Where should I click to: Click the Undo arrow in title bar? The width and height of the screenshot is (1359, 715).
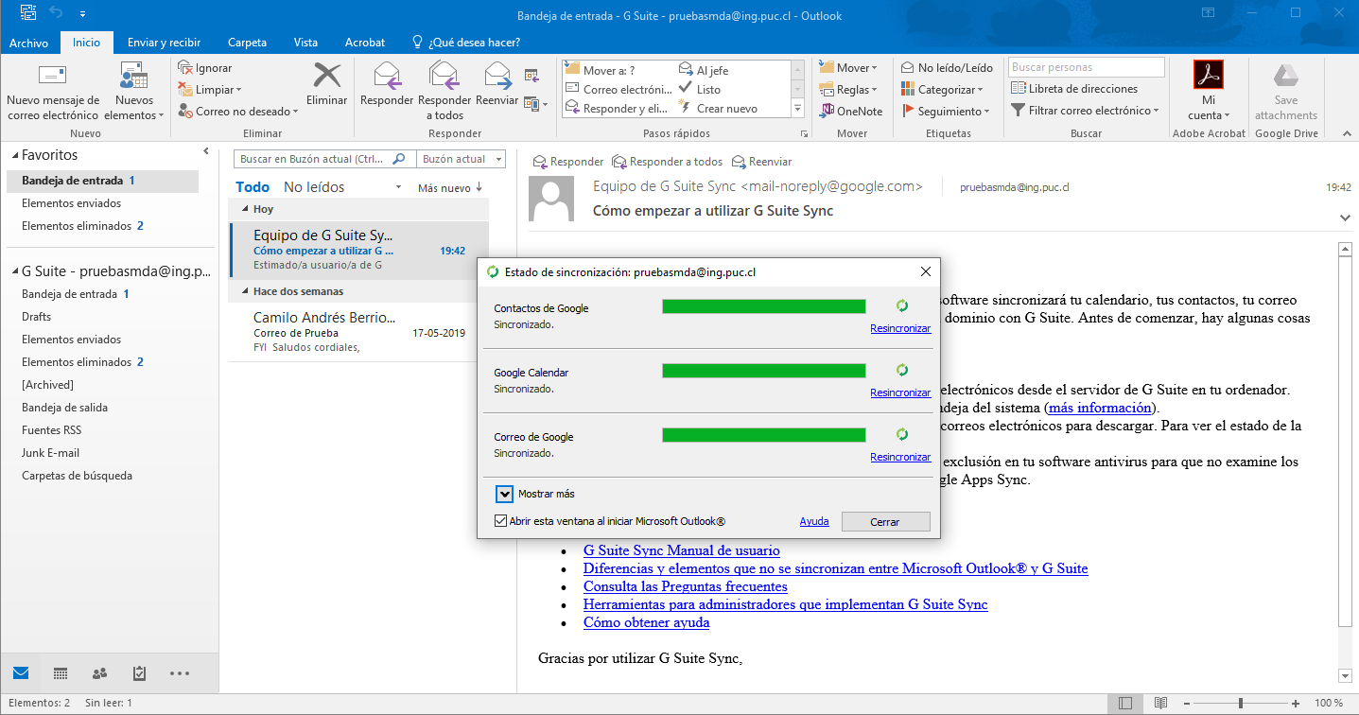pyautogui.click(x=56, y=13)
